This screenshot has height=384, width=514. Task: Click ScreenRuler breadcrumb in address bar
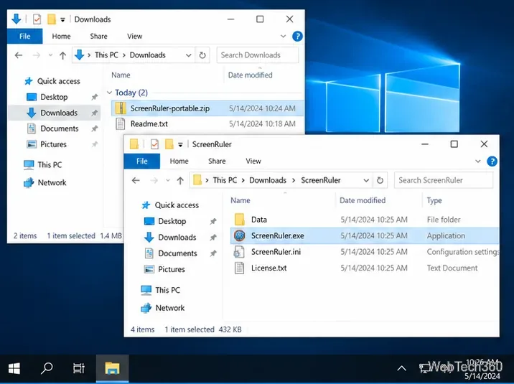(x=321, y=180)
